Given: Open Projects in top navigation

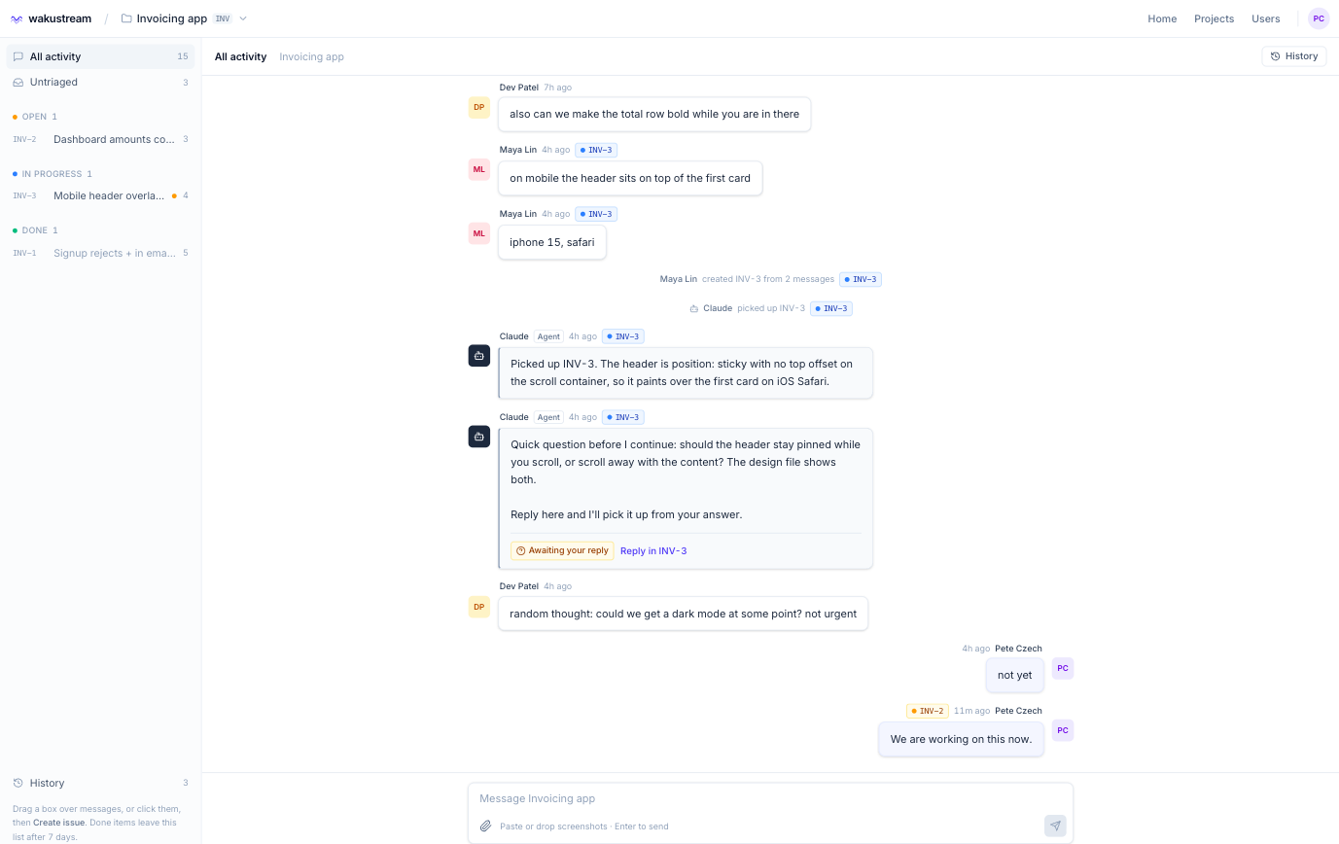Looking at the screenshot, I should [1214, 18].
